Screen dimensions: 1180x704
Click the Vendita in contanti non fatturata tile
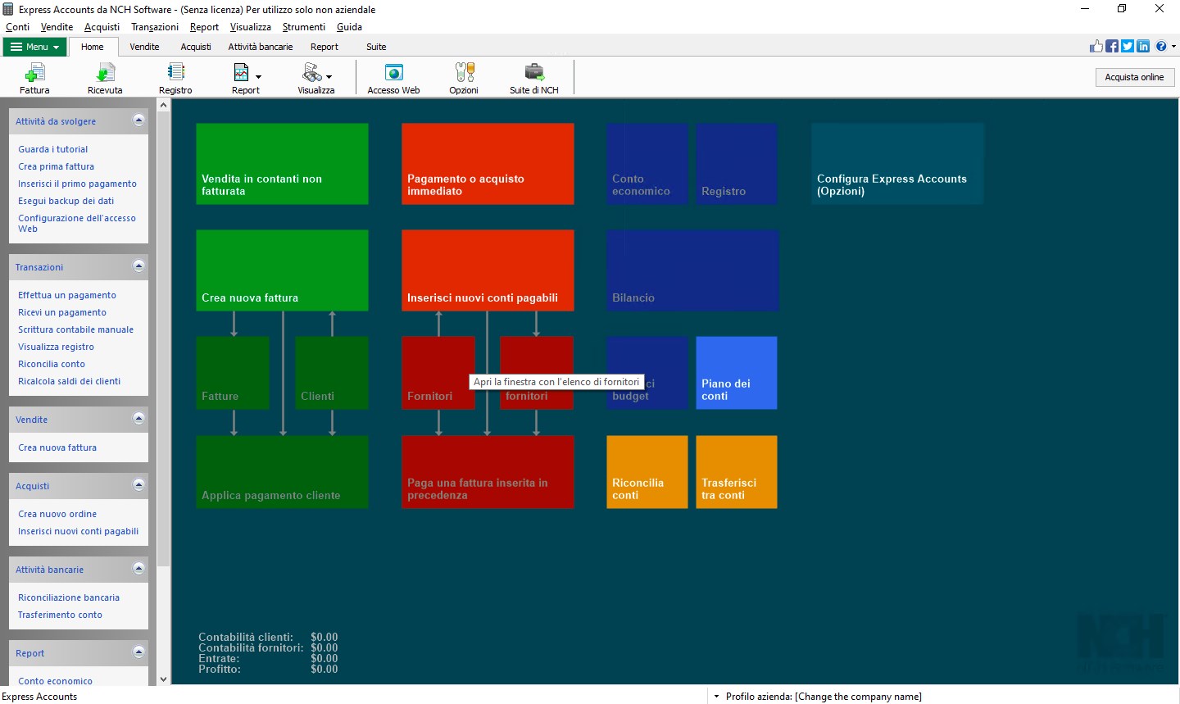tap(282, 164)
